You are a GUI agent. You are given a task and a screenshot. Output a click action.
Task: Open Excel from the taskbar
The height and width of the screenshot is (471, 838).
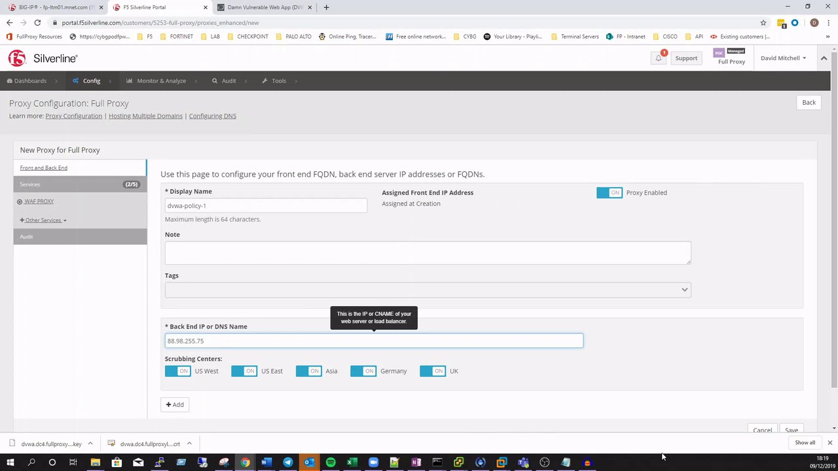click(352, 462)
